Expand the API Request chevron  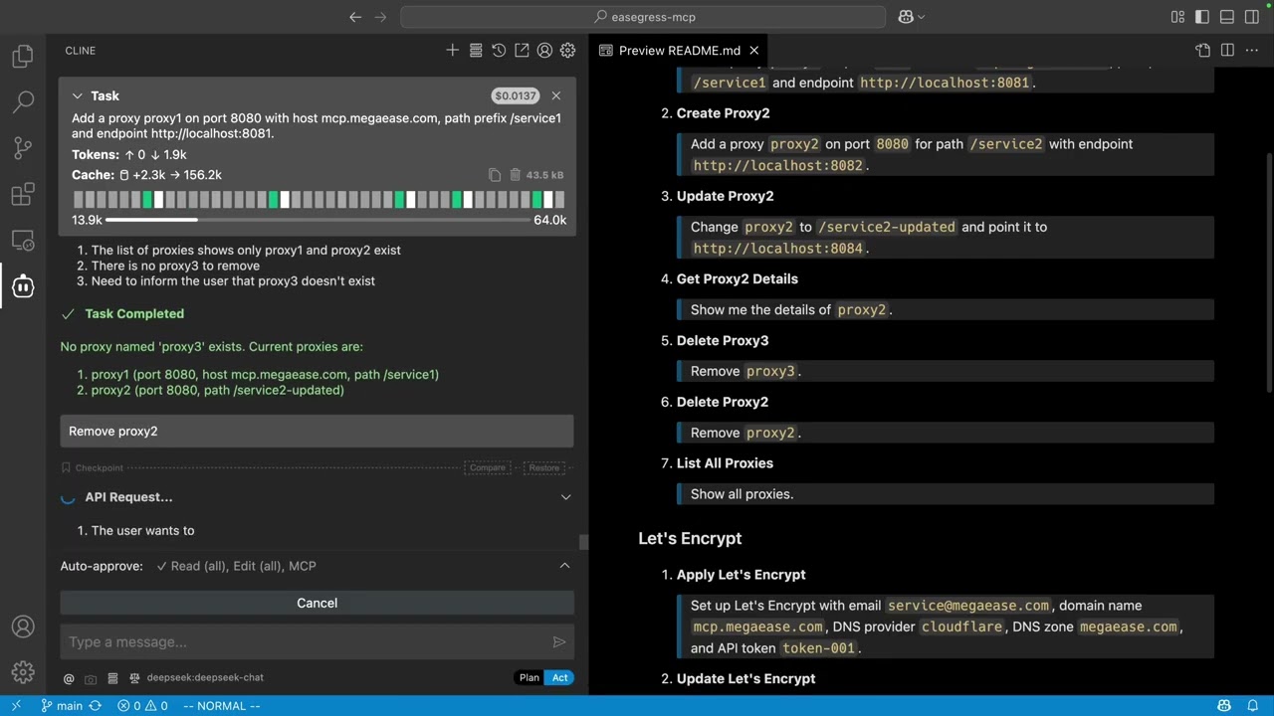click(565, 497)
